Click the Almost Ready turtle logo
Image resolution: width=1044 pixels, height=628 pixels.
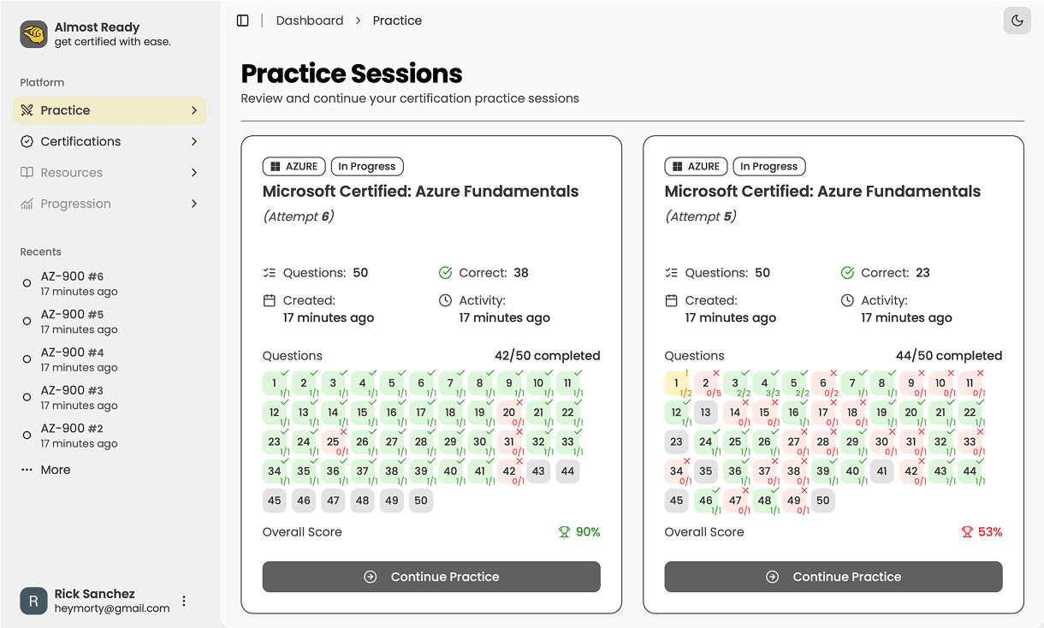pos(33,34)
